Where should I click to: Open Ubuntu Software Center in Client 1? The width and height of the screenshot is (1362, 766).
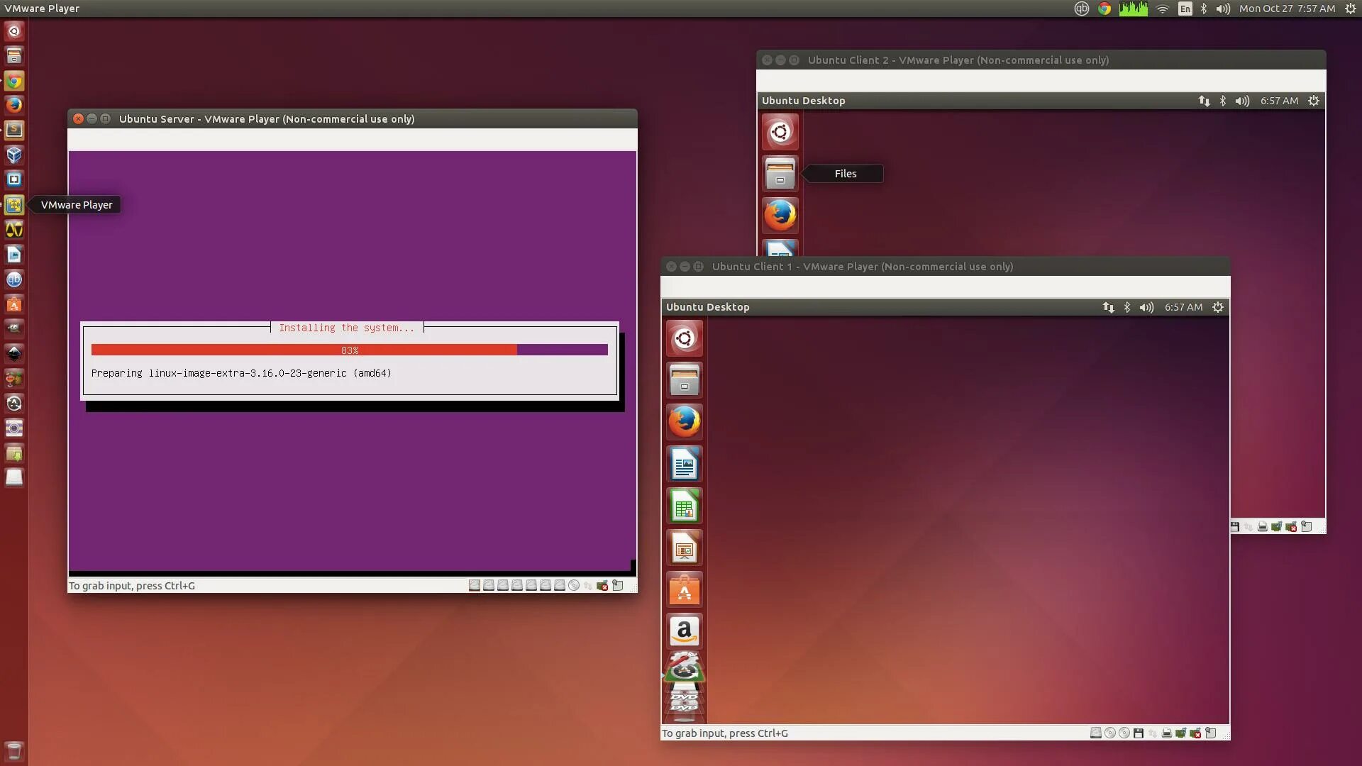(684, 590)
